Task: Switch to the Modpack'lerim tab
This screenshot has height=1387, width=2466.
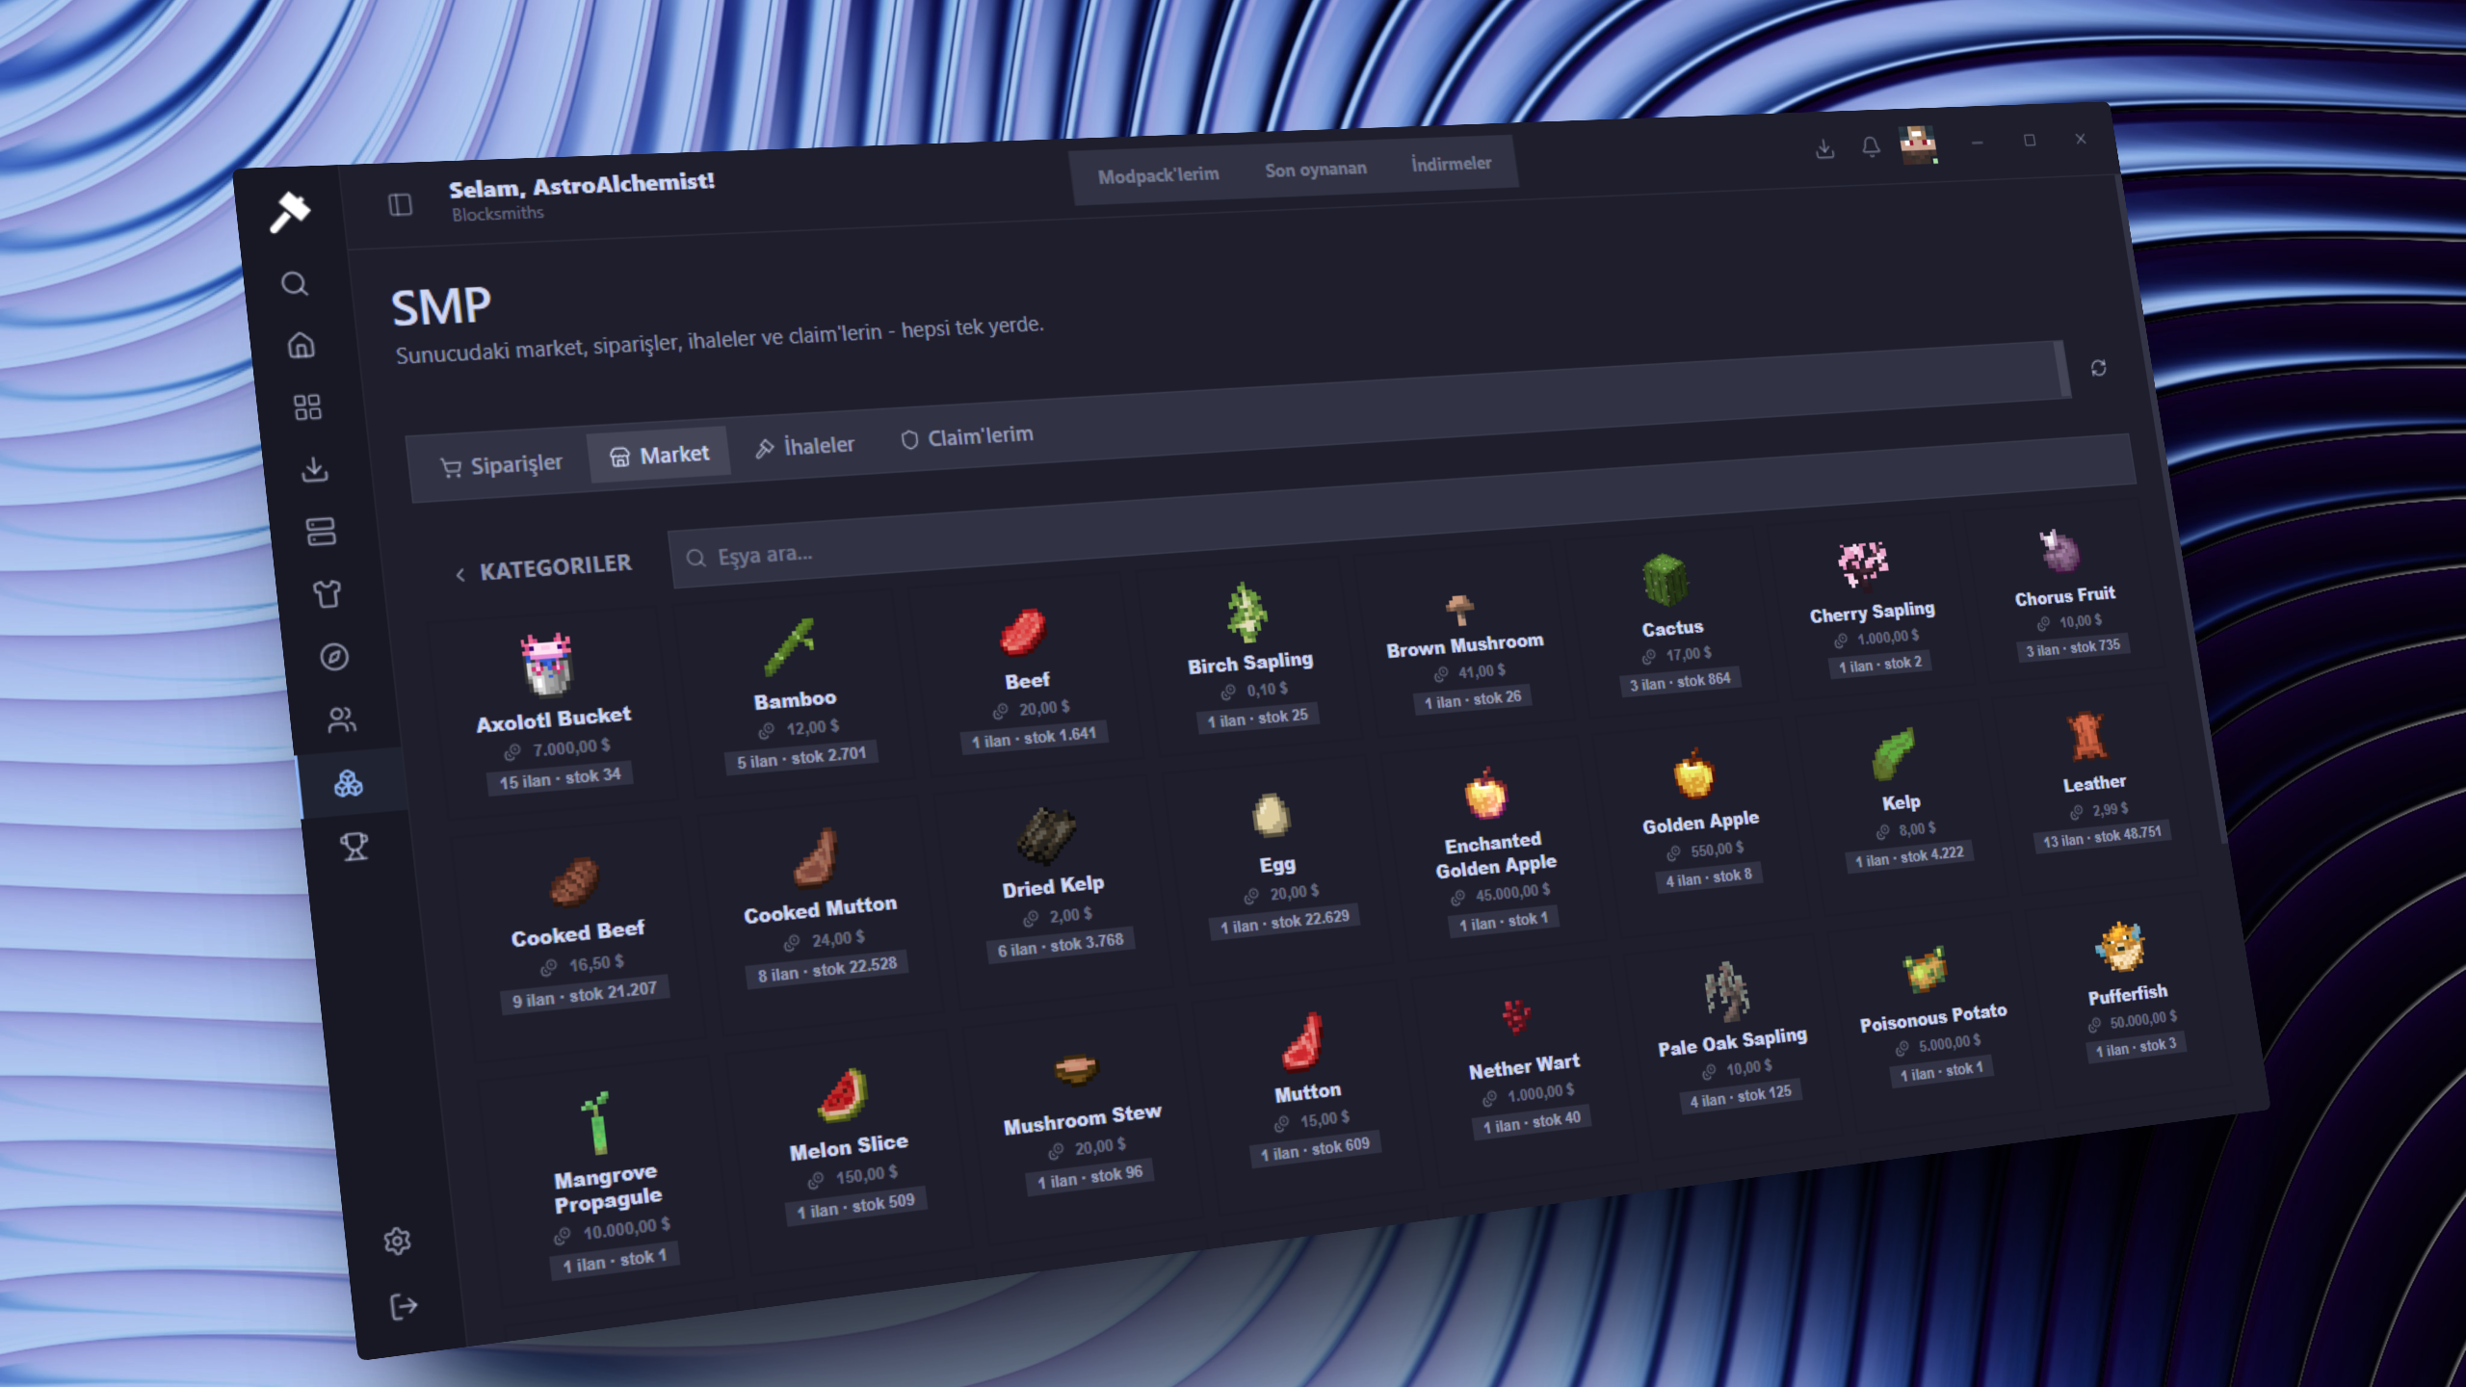Action: click(1158, 175)
